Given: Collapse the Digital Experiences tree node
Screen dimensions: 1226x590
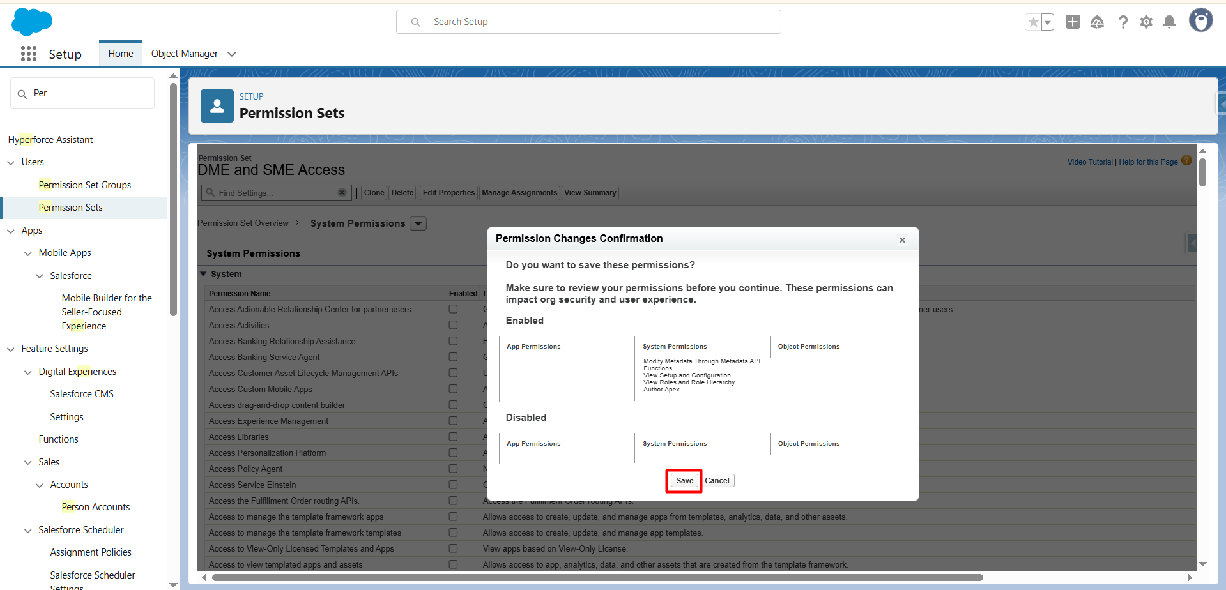Looking at the screenshot, I should [28, 372].
